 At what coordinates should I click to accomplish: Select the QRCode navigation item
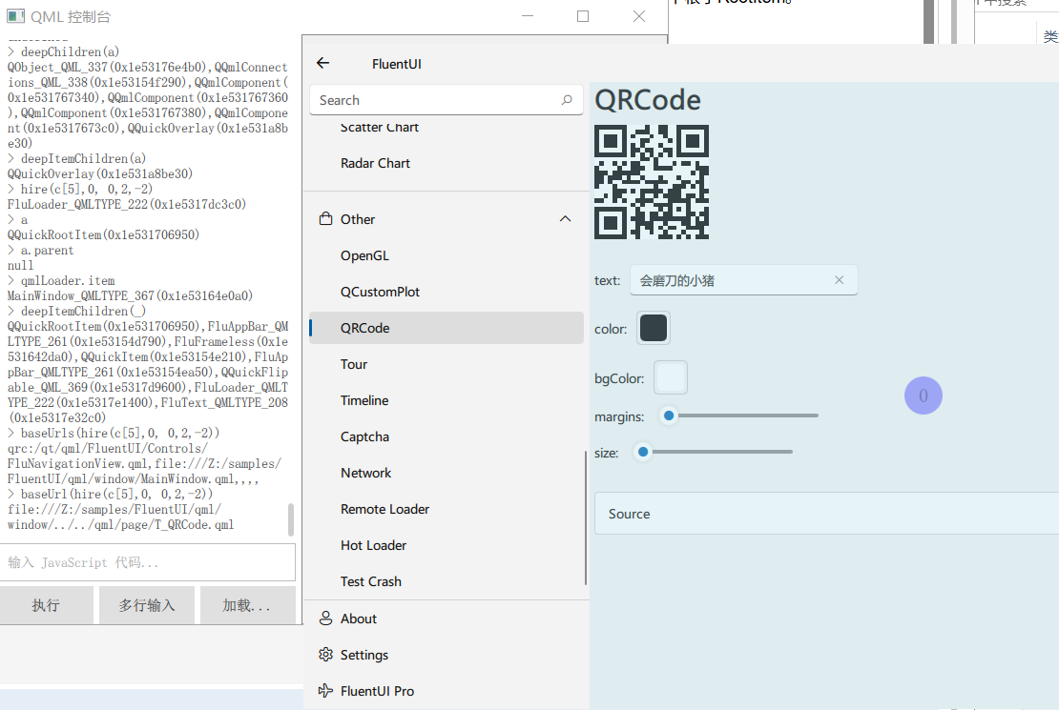tap(446, 328)
